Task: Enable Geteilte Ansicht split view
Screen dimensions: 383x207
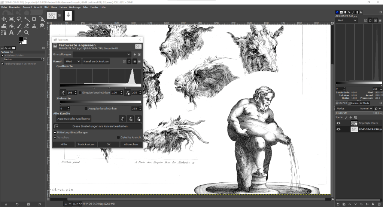Action: coord(118,137)
